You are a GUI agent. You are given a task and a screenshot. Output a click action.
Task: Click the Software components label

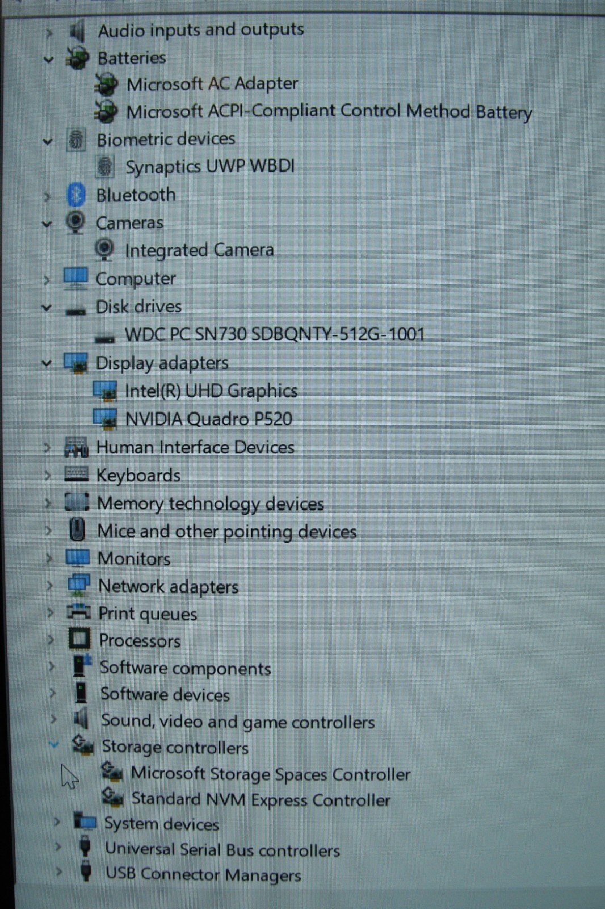185,668
